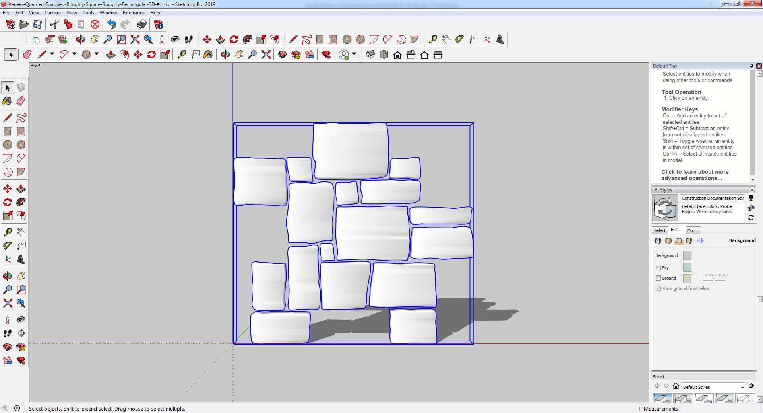The image size is (763, 413).
Task: Select the Eraser tool in left toolbar
Action: [x=21, y=101]
